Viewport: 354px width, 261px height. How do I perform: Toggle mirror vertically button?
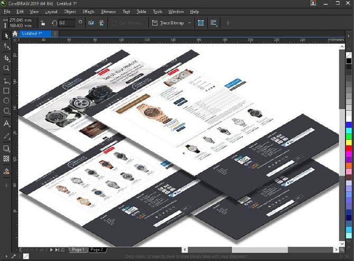click(101, 23)
